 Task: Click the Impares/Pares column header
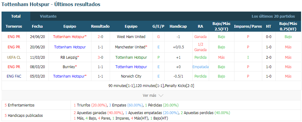(x=248, y=26)
